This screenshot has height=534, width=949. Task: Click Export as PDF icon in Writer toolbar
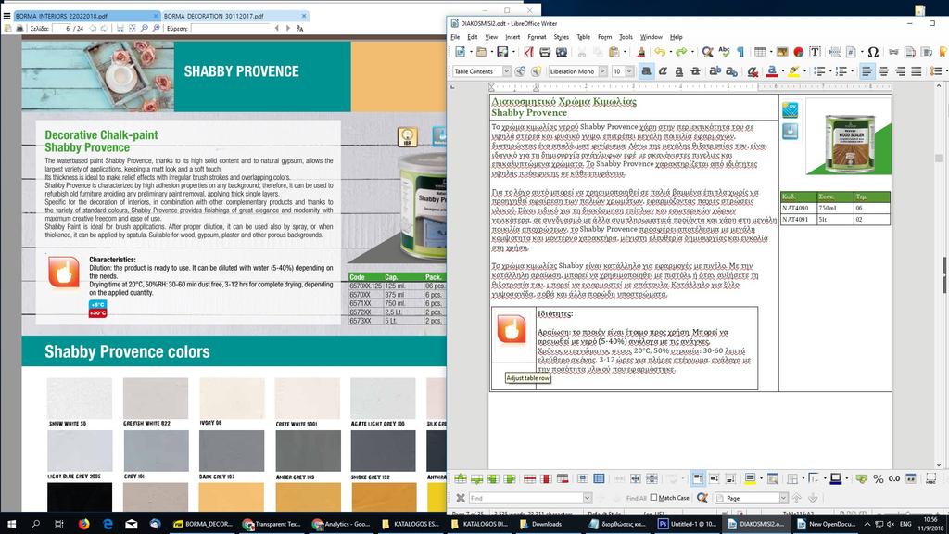(x=528, y=53)
